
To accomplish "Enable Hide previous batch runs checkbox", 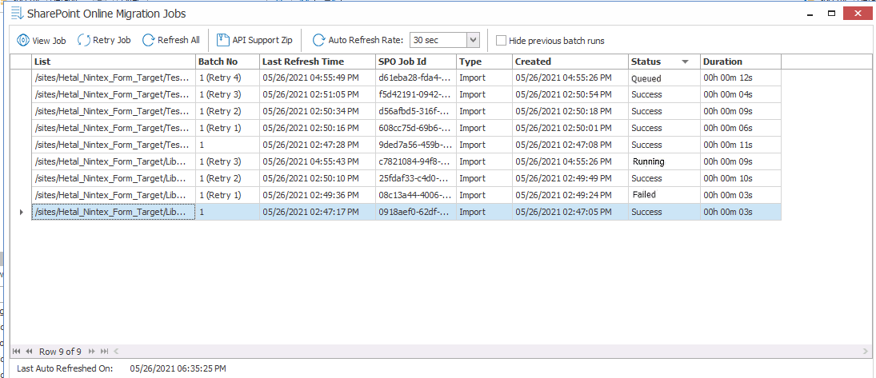I will (x=501, y=41).
